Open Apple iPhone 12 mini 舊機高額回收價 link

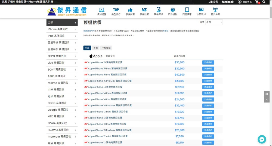(108, 136)
